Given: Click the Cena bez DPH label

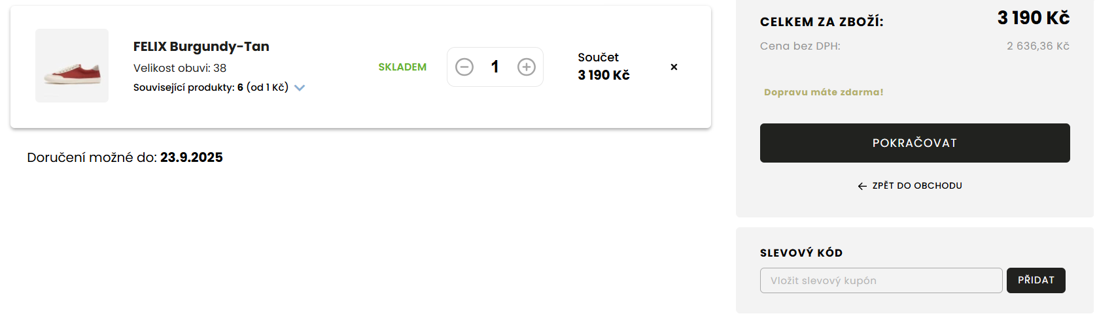Looking at the screenshot, I should tap(800, 46).
